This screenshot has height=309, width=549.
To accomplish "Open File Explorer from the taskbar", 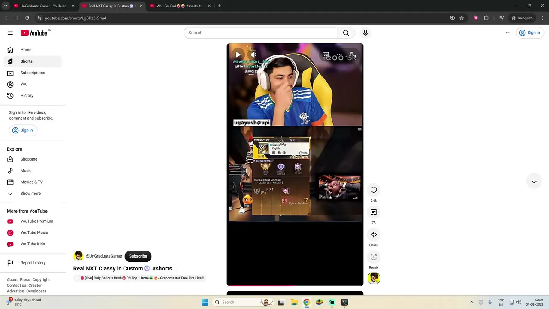I will [294, 302].
